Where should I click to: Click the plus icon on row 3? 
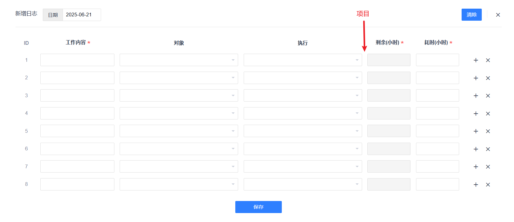pyautogui.click(x=476, y=96)
